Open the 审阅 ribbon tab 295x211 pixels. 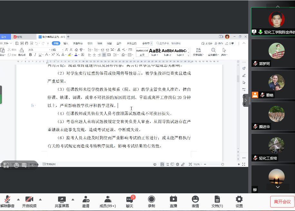coord(100,43)
